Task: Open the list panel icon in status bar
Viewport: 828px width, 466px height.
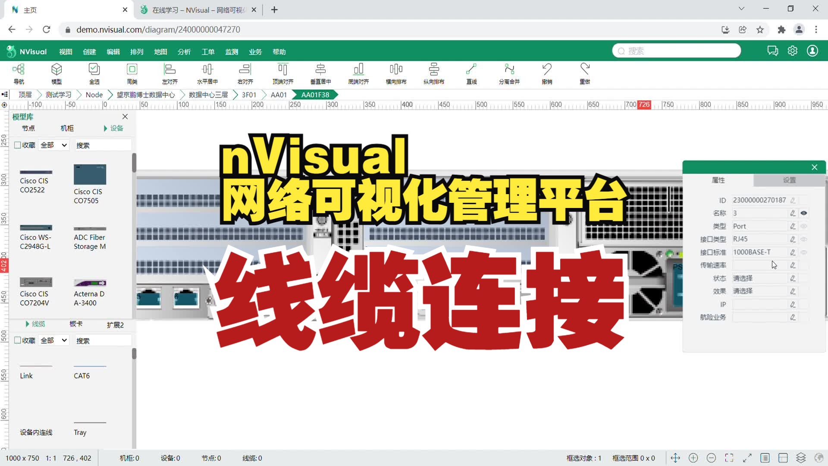Action: [765, 458]
